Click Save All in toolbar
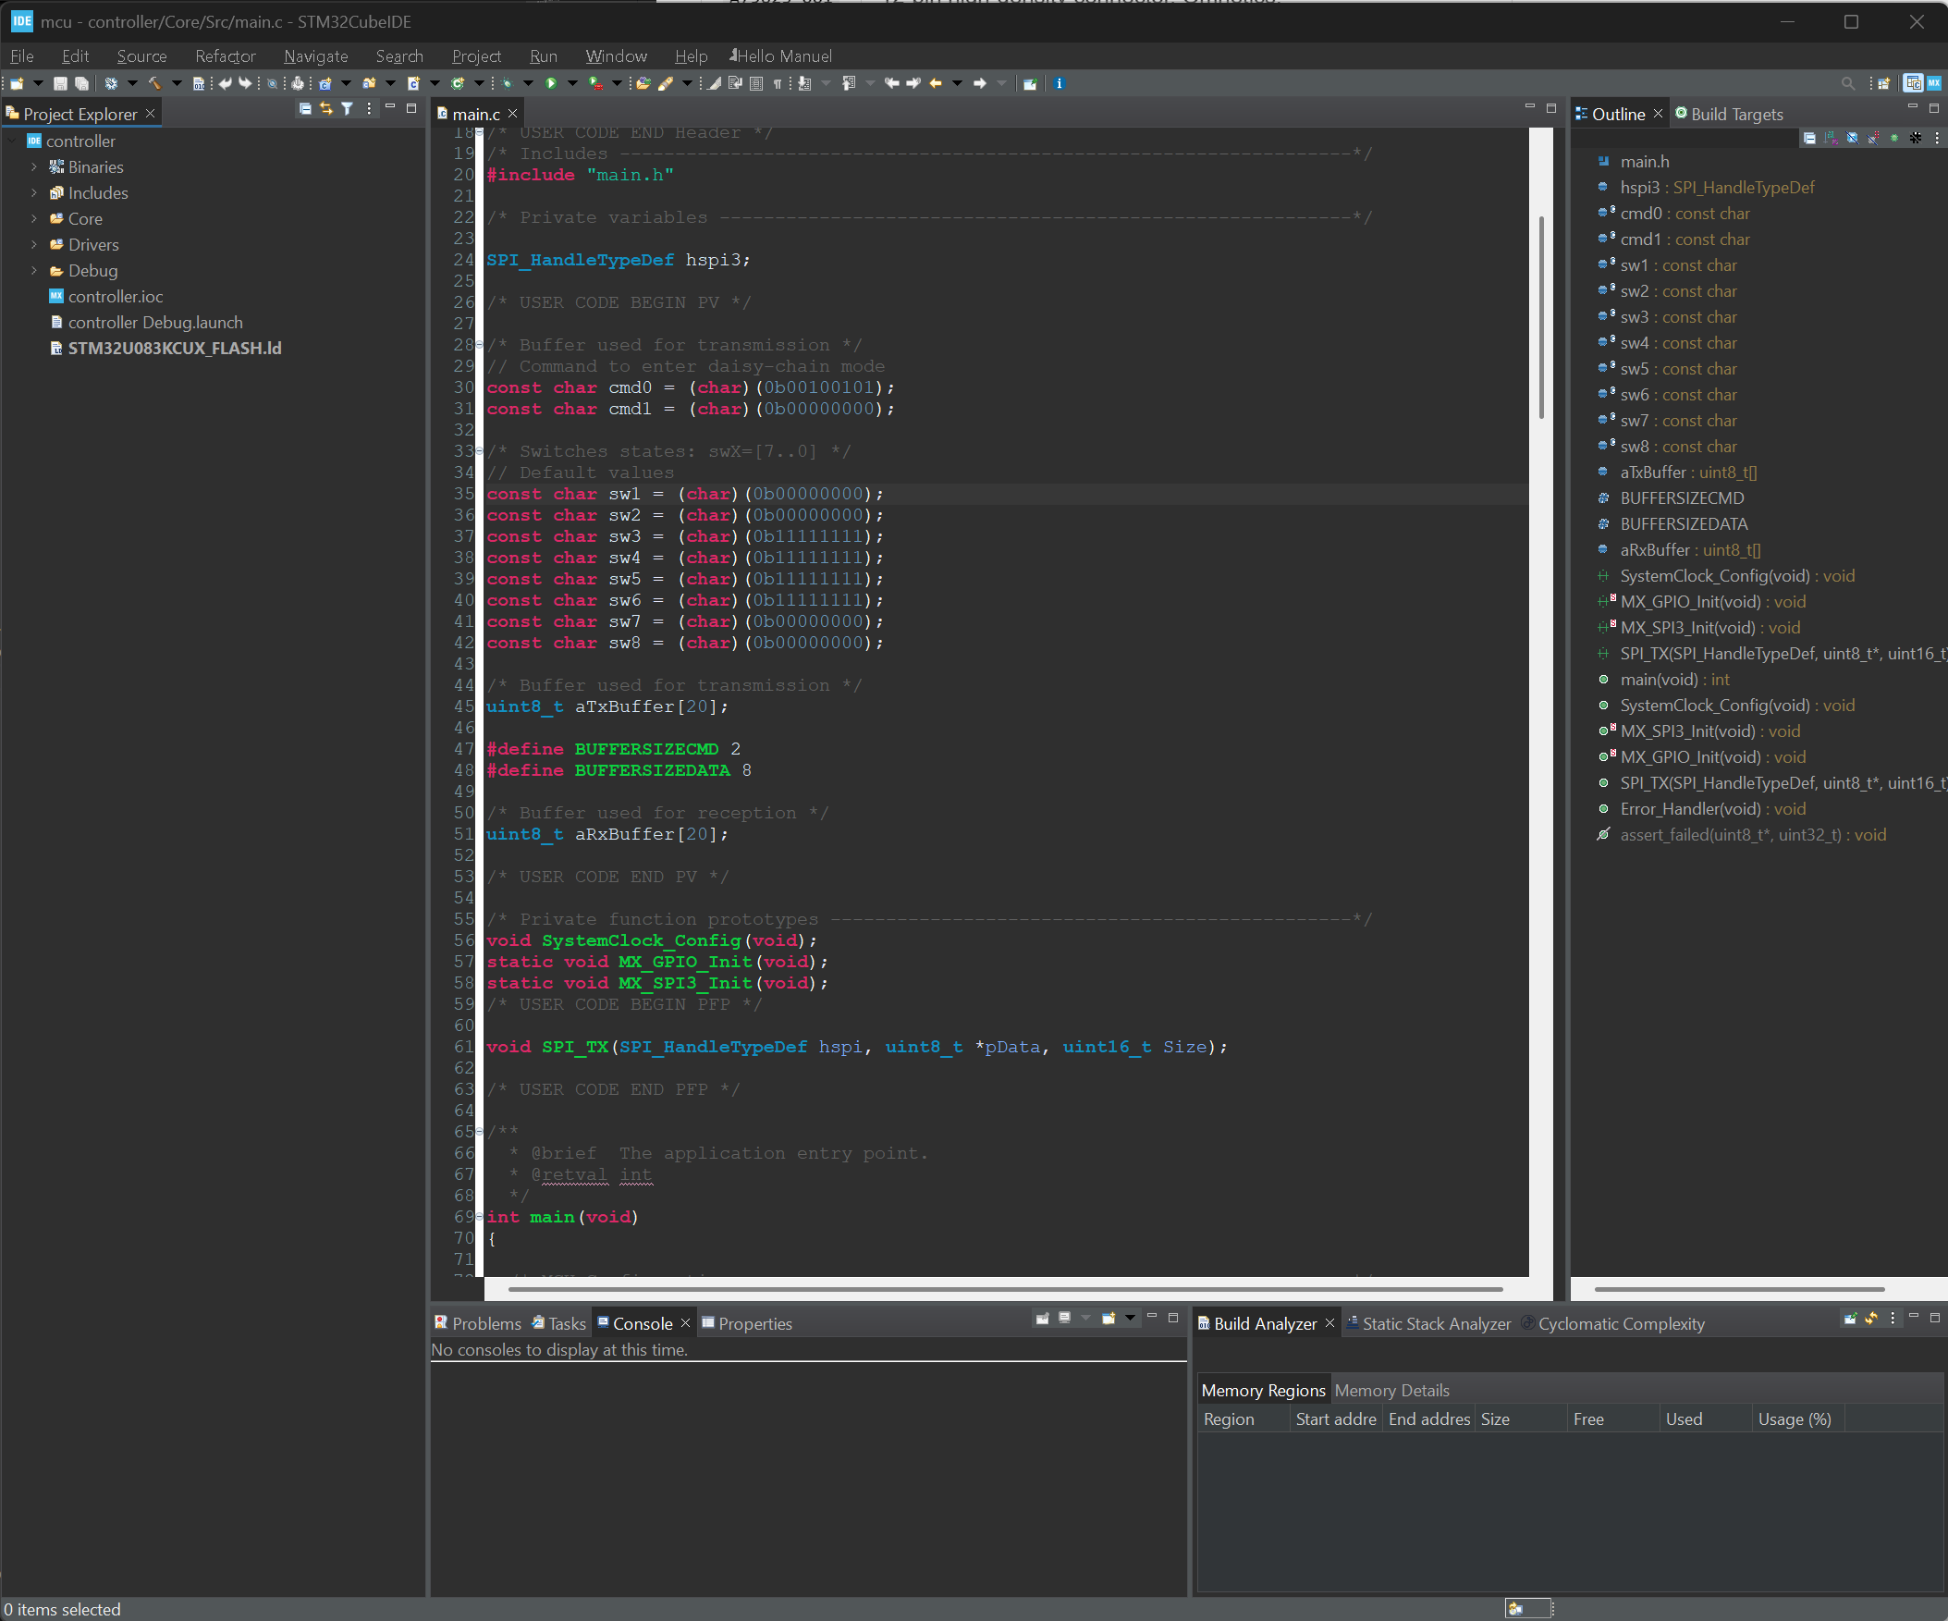Screen dimensions: 1948x1621 (x=81, y=83)
